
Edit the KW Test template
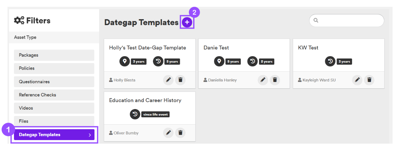point(357,80)
